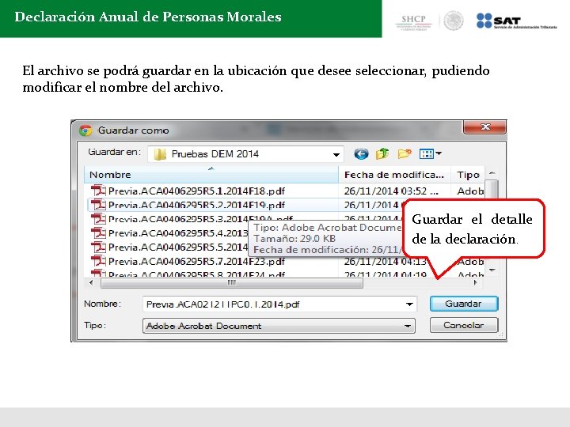Click date 26/11/2014 03:52 cell
The width and height of the screenshot is (570, 427).
tap(391, 191)
